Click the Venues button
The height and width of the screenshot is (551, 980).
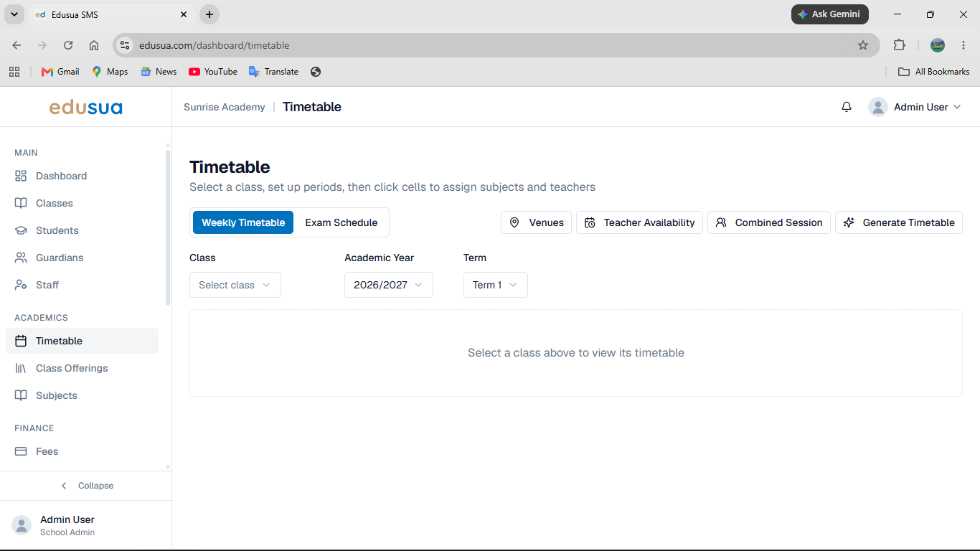[x=537, y=222]
